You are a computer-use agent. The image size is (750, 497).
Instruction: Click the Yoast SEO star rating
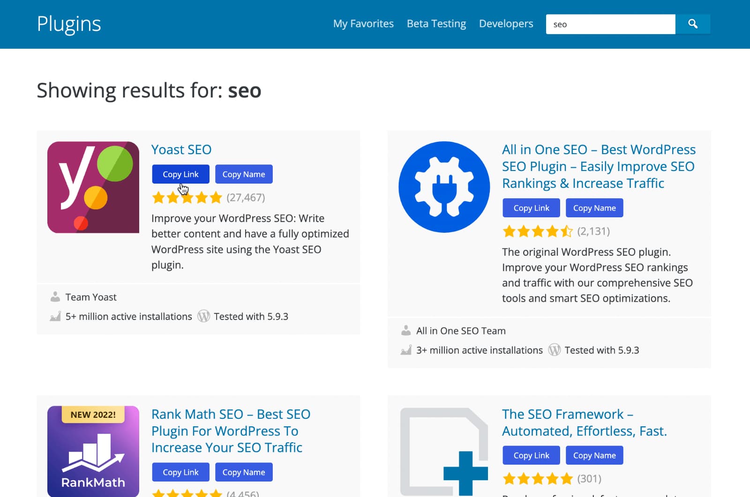(187, 198)
